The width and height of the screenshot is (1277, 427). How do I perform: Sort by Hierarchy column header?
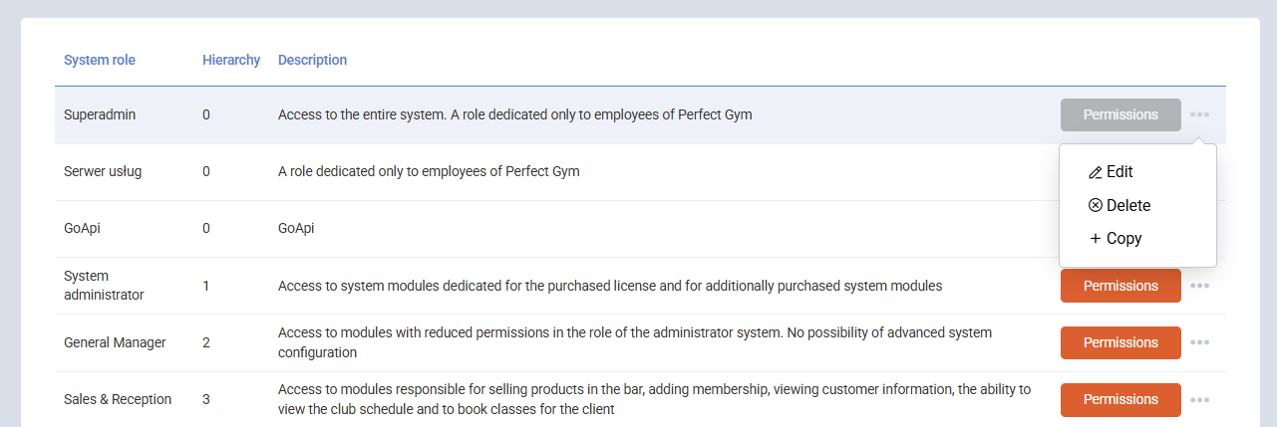coord(231,60)
